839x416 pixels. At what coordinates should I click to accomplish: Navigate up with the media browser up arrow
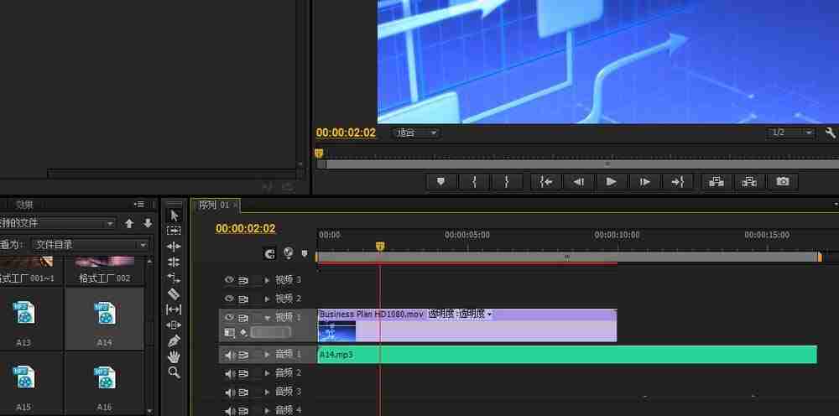click(129, 223)
